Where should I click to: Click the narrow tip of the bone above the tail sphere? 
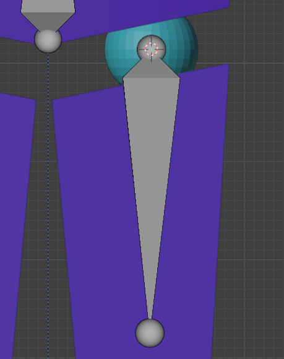(150, 307)
